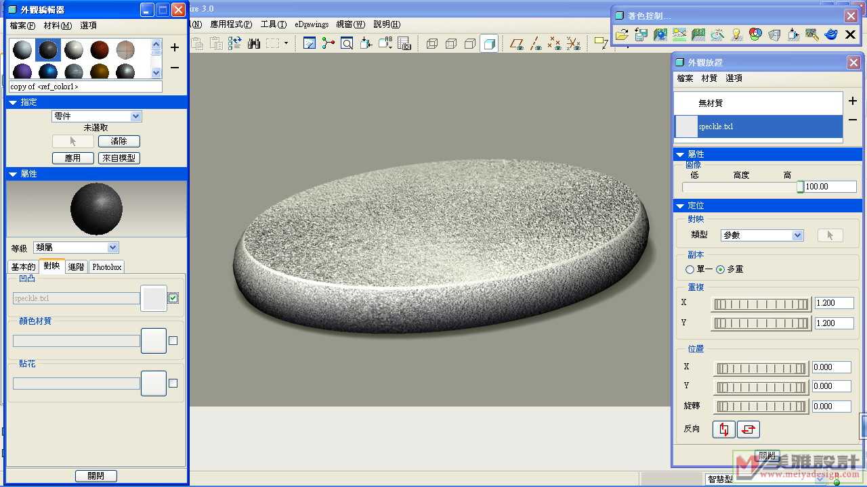Click 關閉 at bottom of Appearance Editor
The width and height of the screenshot is (867, 487).
pyautogui.click(x=96, y=476)
